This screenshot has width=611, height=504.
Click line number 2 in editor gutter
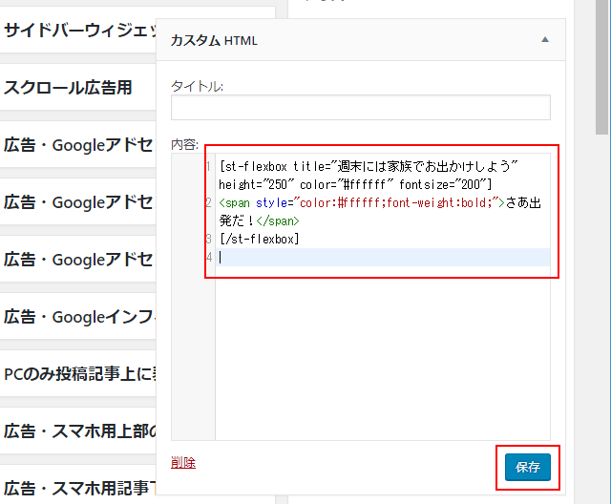[x=208, y=202]
